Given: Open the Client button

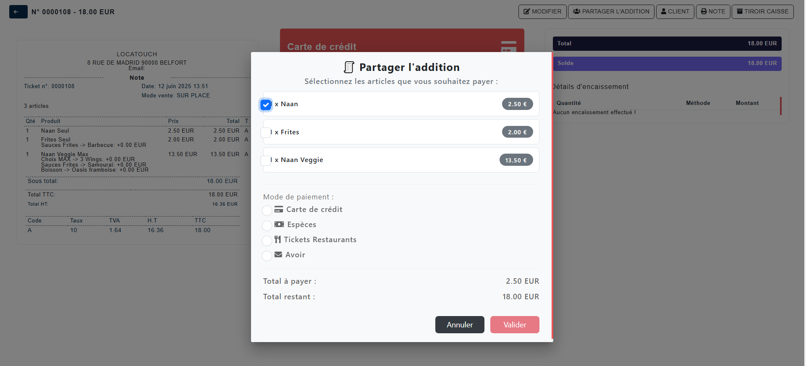Looking at the screenshot, I should point(675,12).
